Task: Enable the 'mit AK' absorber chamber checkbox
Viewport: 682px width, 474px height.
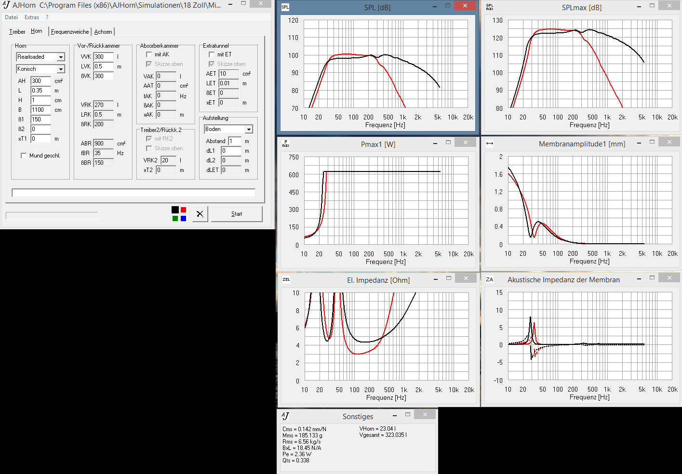Action: 149,54
